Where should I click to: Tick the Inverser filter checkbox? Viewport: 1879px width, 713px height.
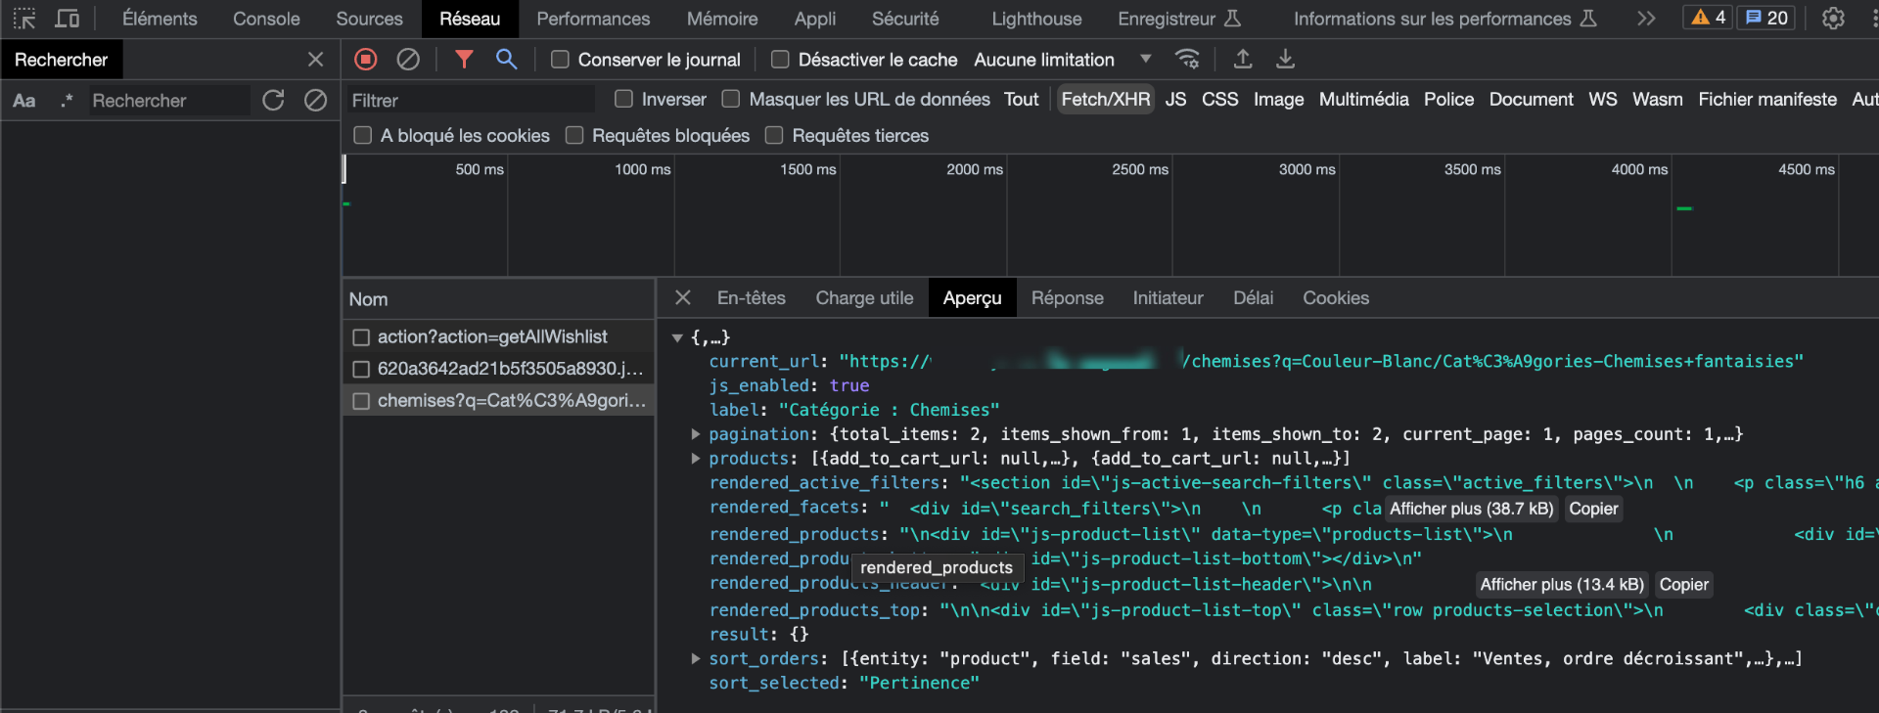623,99
